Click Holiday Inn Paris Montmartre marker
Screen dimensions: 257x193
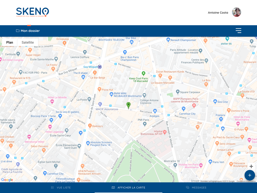(201, 165)
